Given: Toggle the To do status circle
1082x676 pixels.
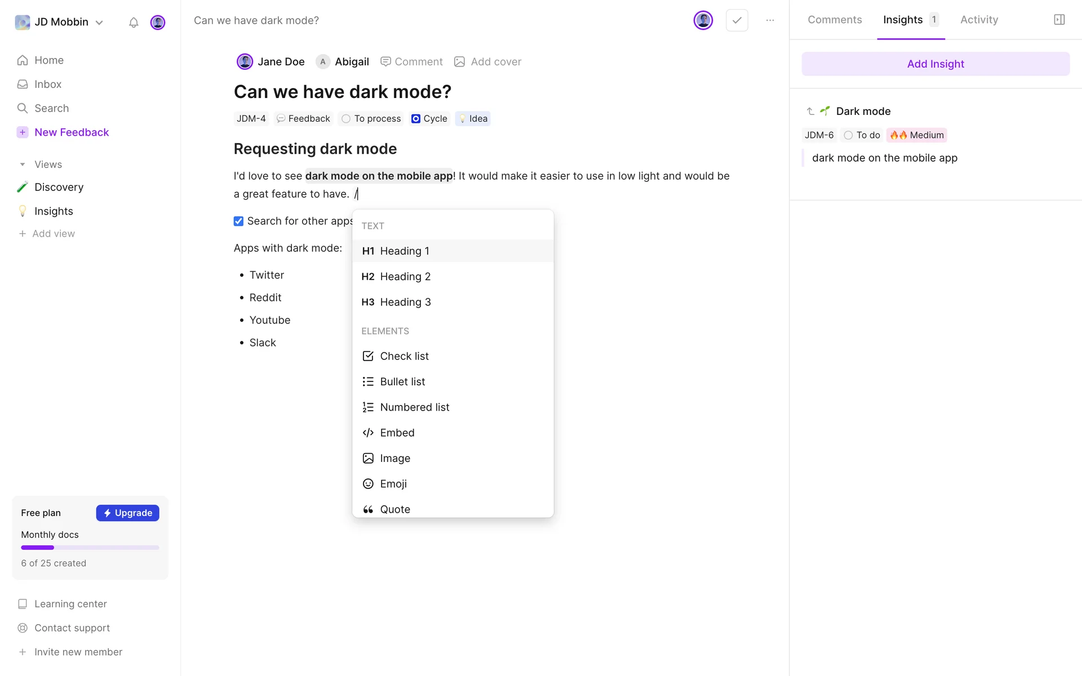Looking at the screenshot, I should pos(848,135).
